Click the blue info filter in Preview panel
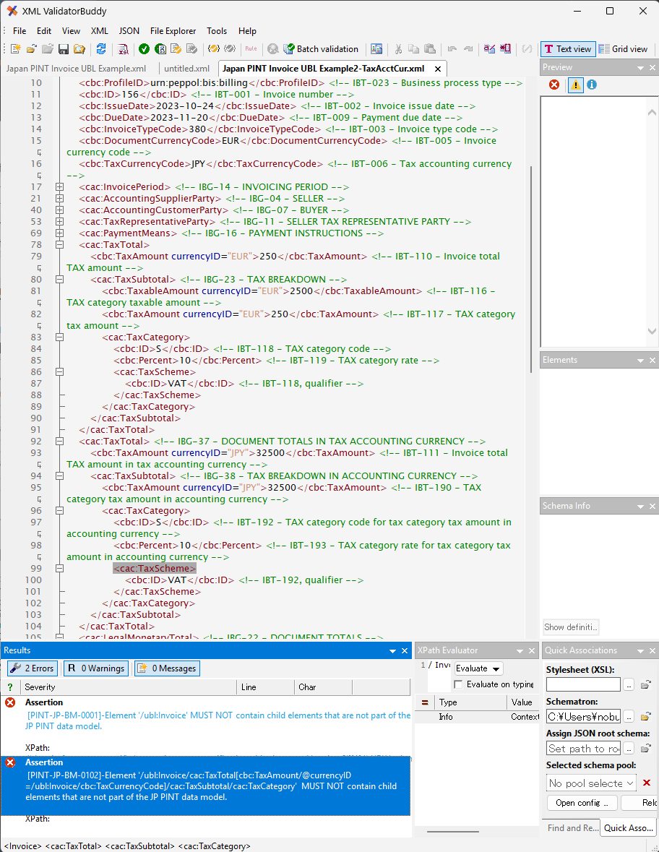The width and height of the screenshot is (659, 852). (592, 85)
